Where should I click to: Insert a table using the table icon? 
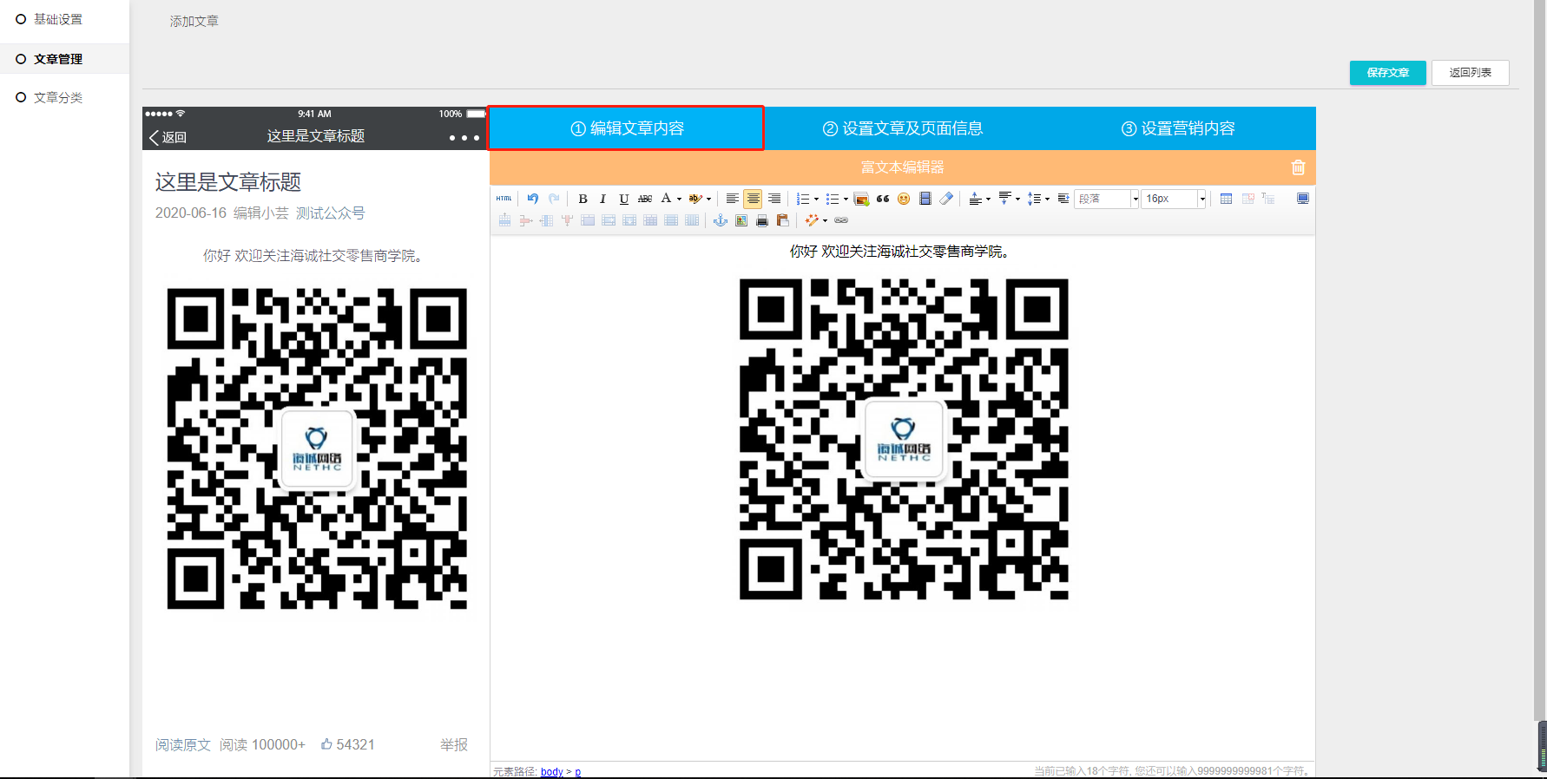(1226, 199)
